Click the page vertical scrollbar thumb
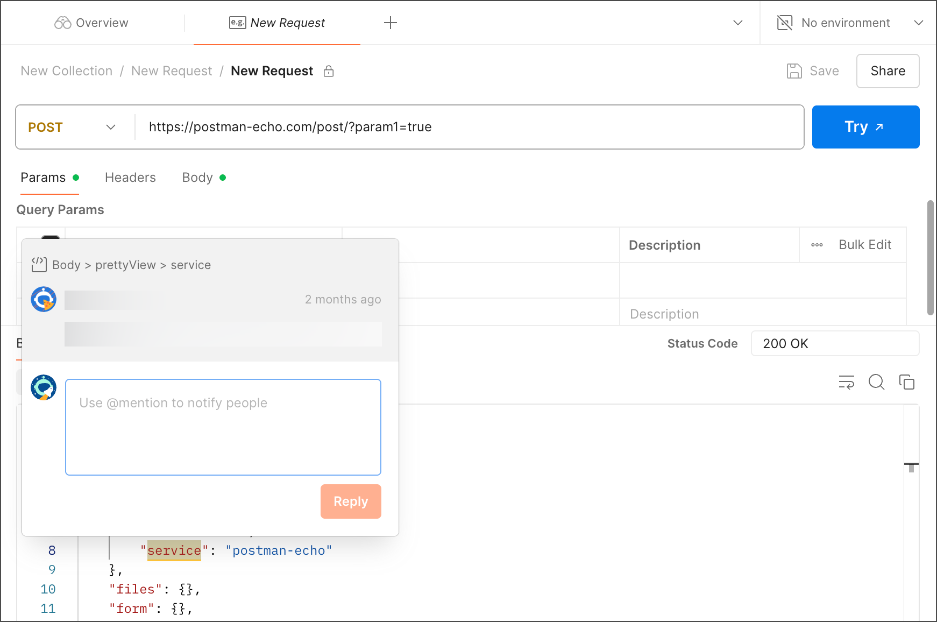The height and width of the screenshot is (622, 937). (931, 258)
